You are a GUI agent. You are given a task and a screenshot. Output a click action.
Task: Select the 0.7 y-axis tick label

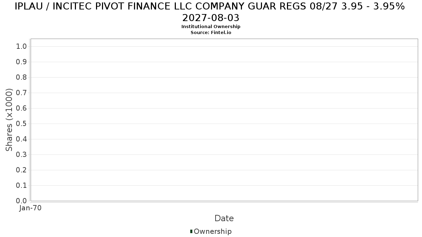pos(21,93)
